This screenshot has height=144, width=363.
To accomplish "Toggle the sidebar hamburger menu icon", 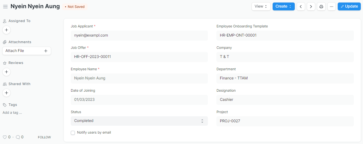I will coord(5,7).
